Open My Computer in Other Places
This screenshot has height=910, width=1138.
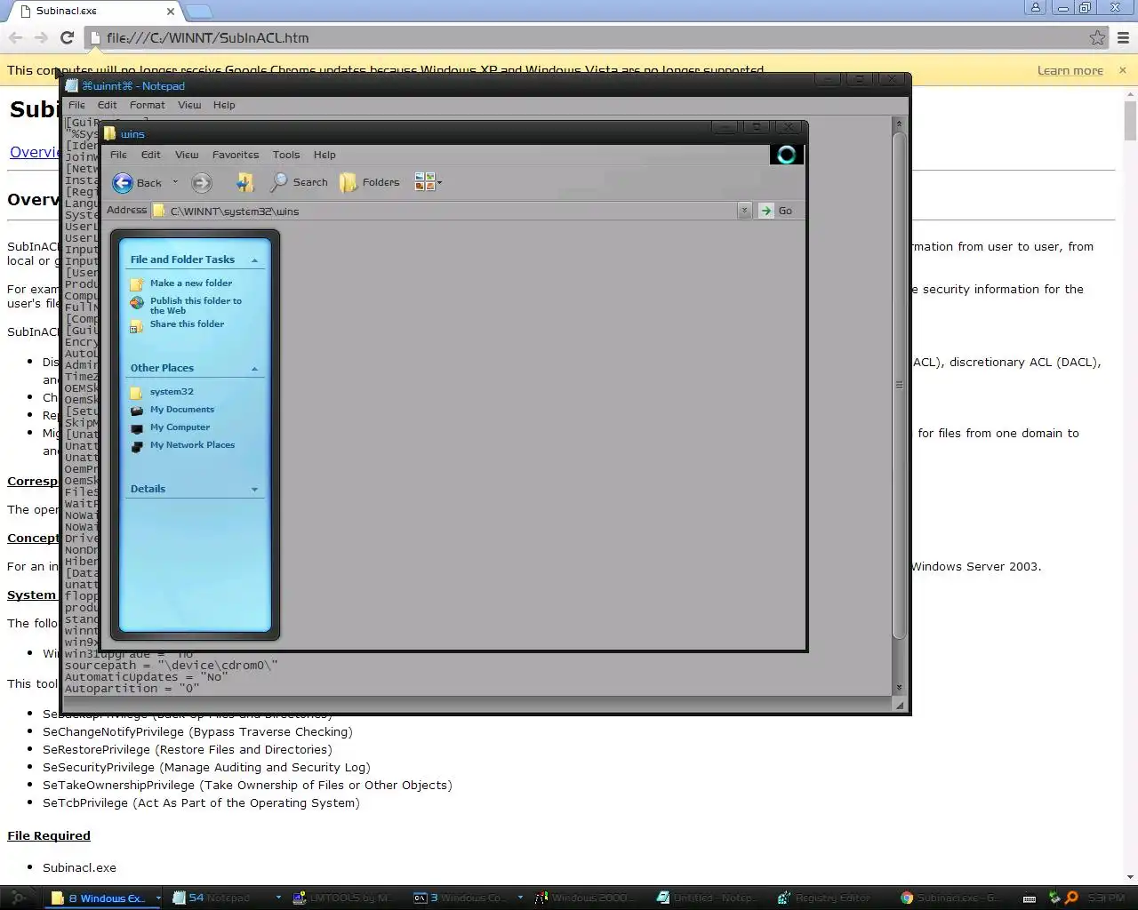(x=180, y=427)
